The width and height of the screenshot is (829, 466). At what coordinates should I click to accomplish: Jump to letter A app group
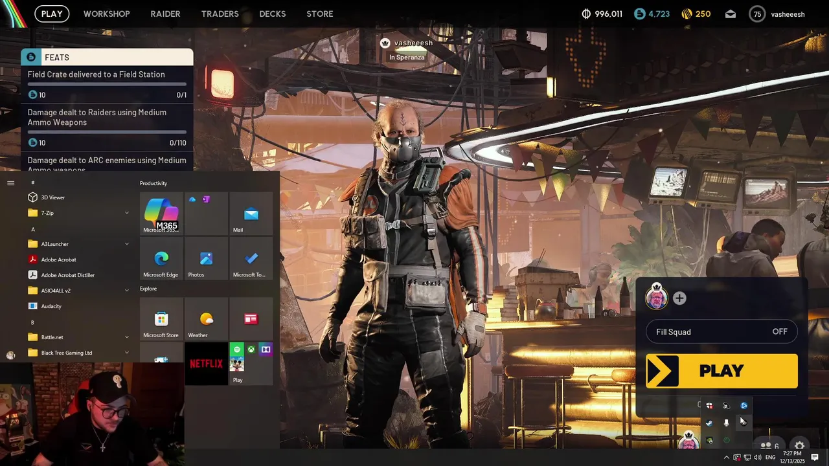click(x=33, y=229)
